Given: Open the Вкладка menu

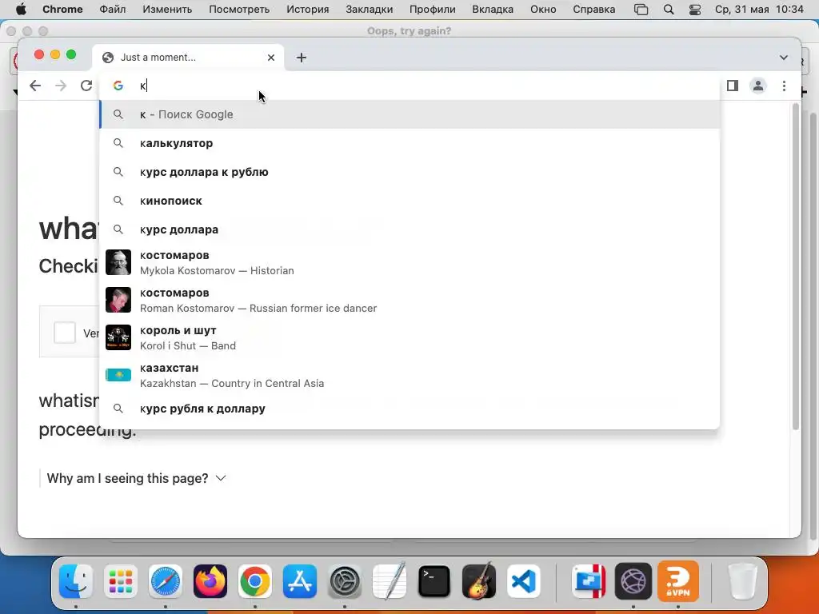Looking at the screenshot, I should 493,10.
